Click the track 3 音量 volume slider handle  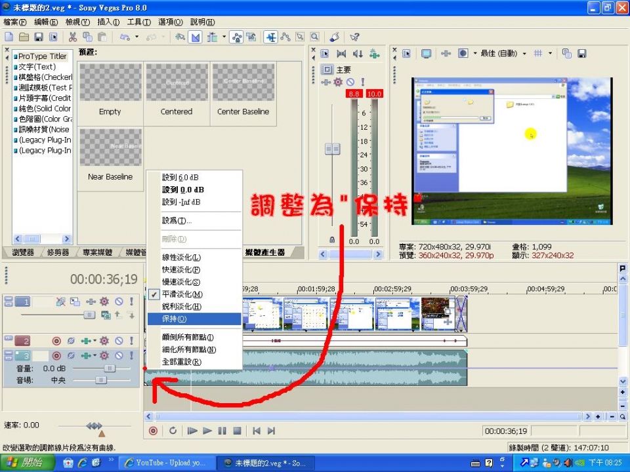pos(109,368)
